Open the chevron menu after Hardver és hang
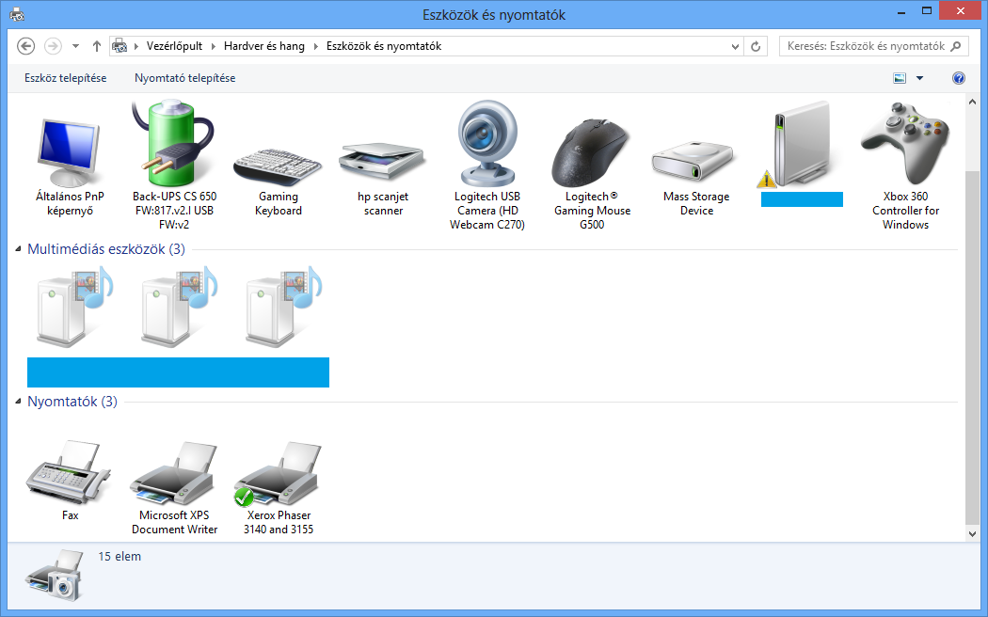This screenshot has width=988, height=617. [315, 46]
